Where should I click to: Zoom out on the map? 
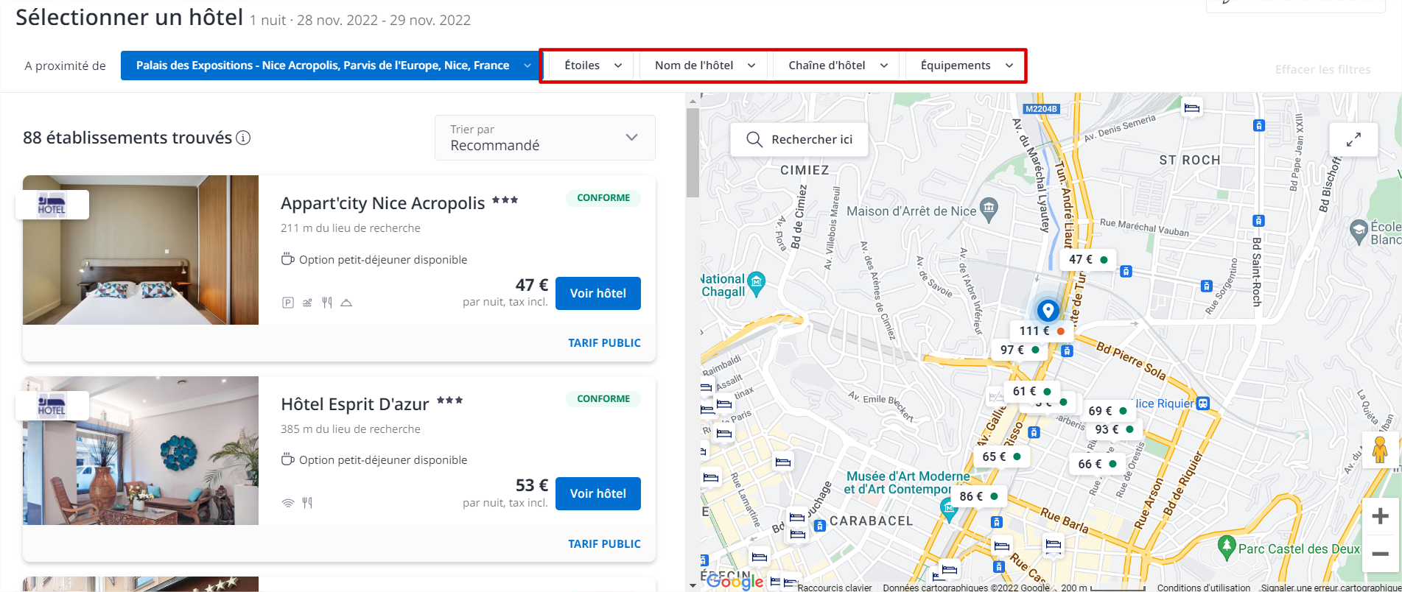(1380, 554)
